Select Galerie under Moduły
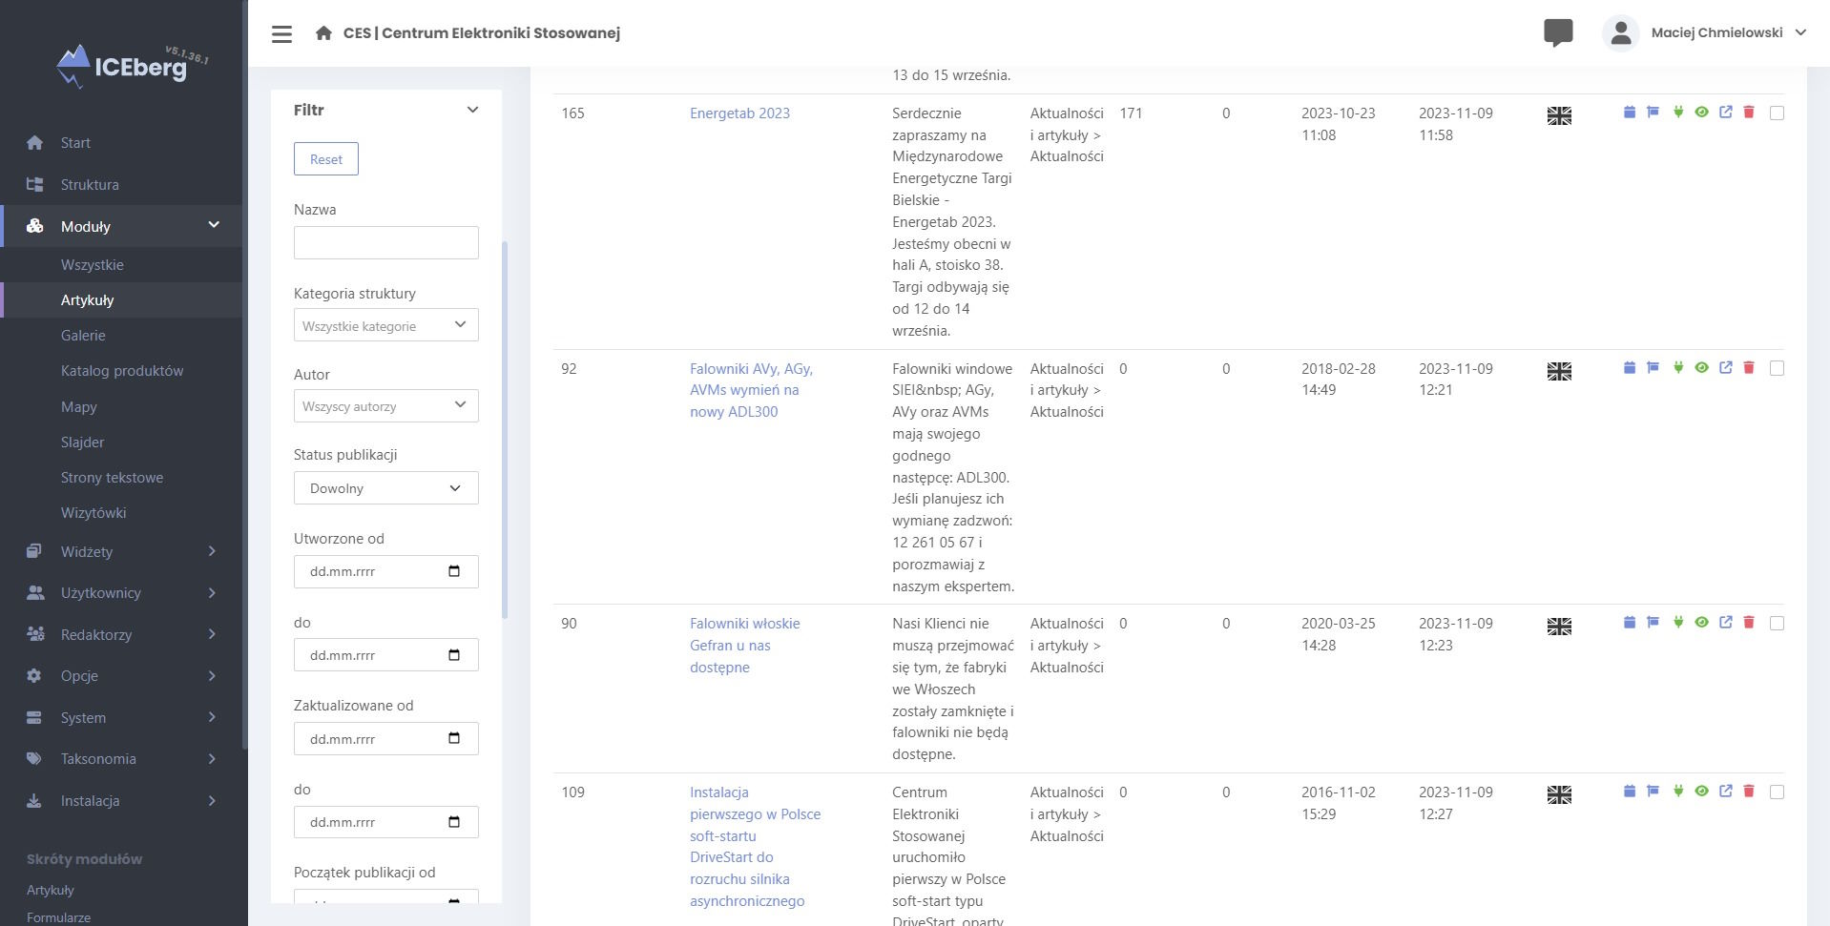1830x926 pixels. pyautogui.click(x=83, y=336)
